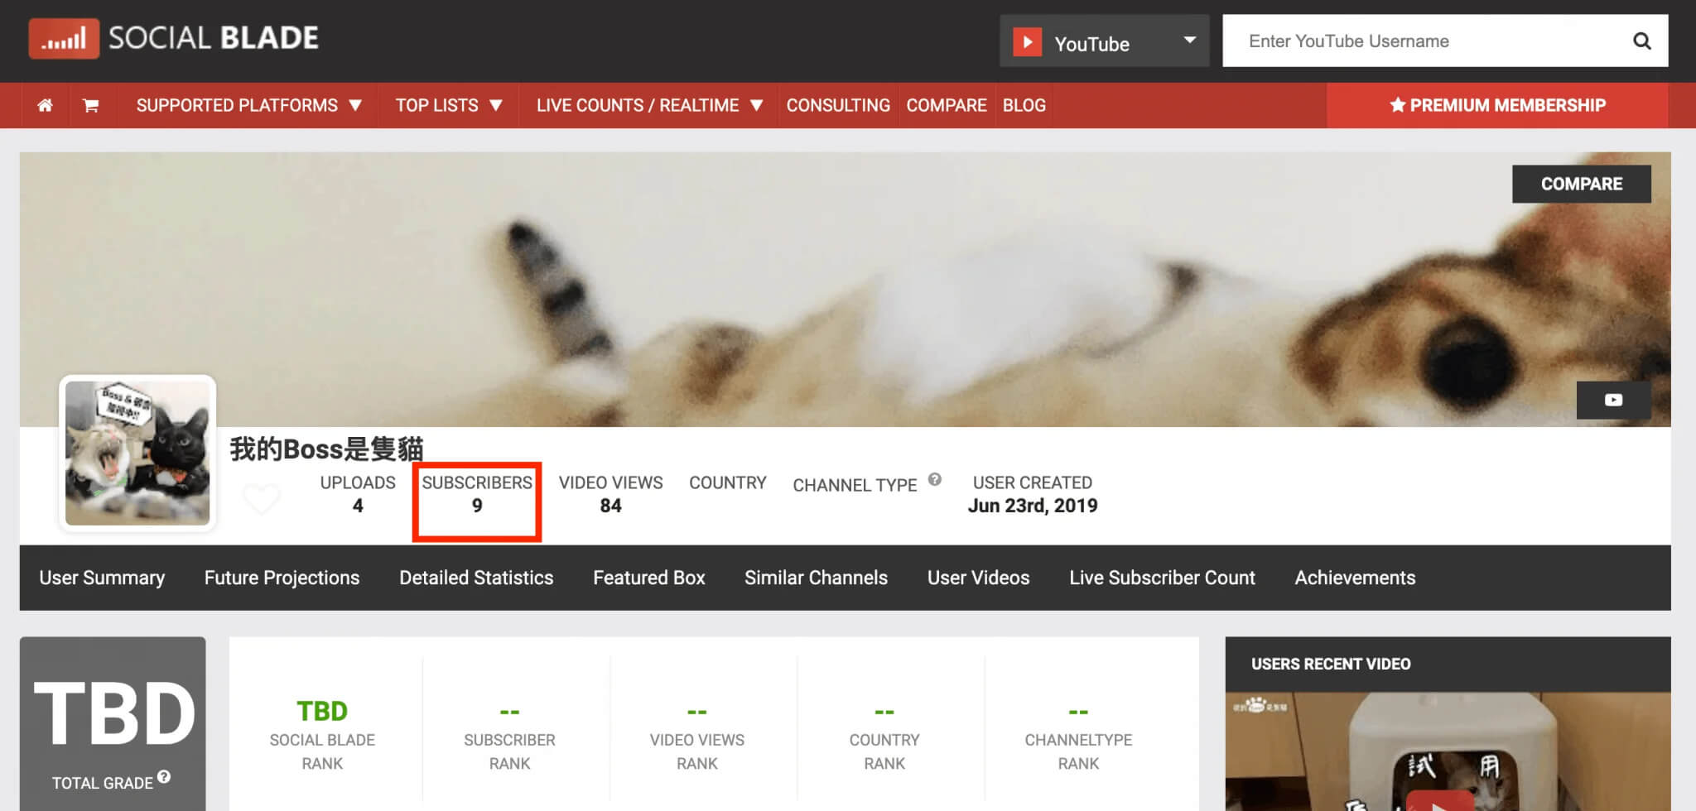This screenshot has height=811, width=1696.
Task: Click the channel avatar cat image
Action: pos(137,453)
